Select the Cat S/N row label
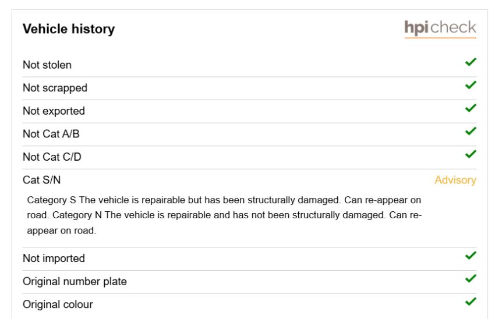 tap(42, 180)
